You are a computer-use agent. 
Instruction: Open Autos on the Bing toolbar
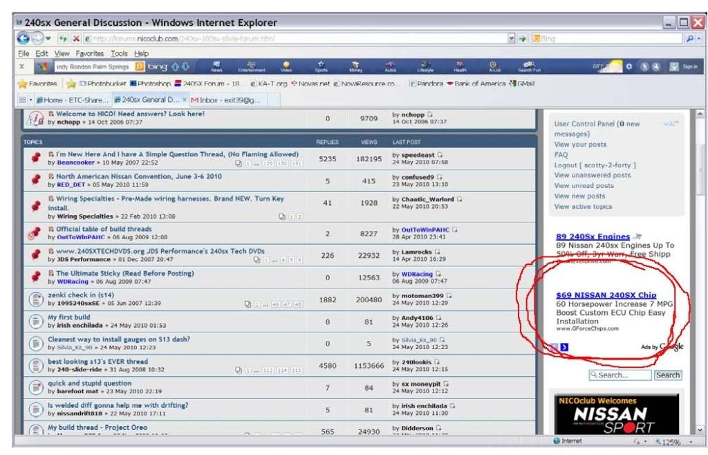(x=391, y=67)
